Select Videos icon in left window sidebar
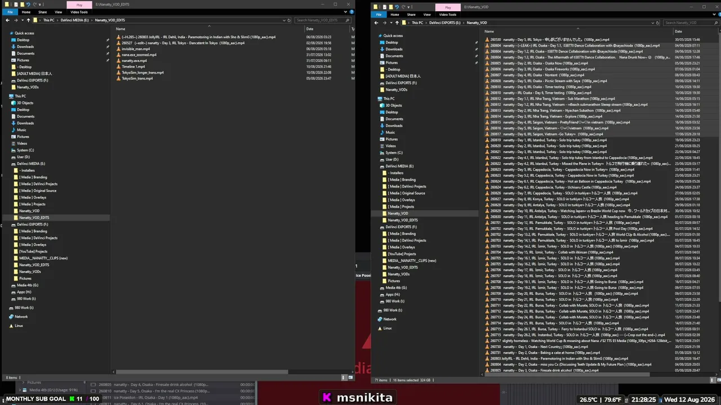721x405 pixels. point(13,143)
